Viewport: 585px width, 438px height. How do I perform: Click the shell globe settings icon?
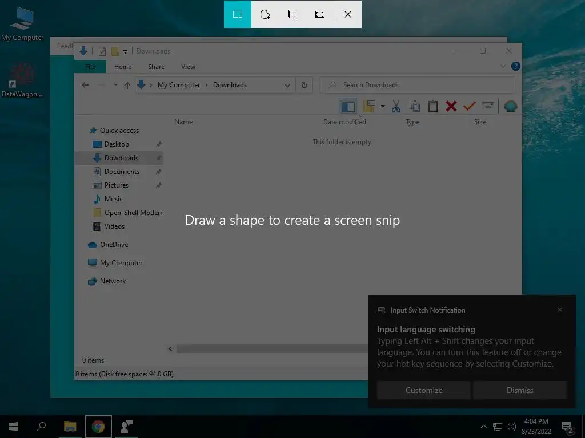click(x=510, y=107)
